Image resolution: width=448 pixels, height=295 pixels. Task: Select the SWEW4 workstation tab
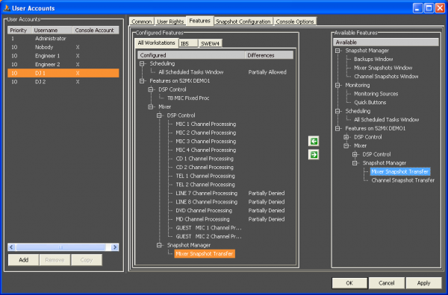coord(210,44)
